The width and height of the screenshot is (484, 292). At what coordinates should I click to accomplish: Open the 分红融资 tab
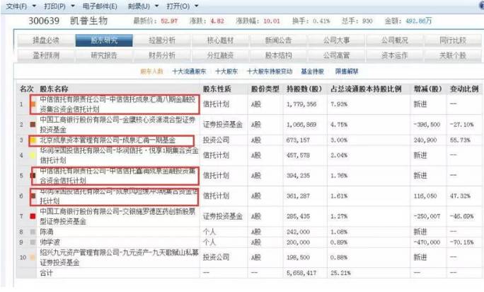(x=220, y=55)
